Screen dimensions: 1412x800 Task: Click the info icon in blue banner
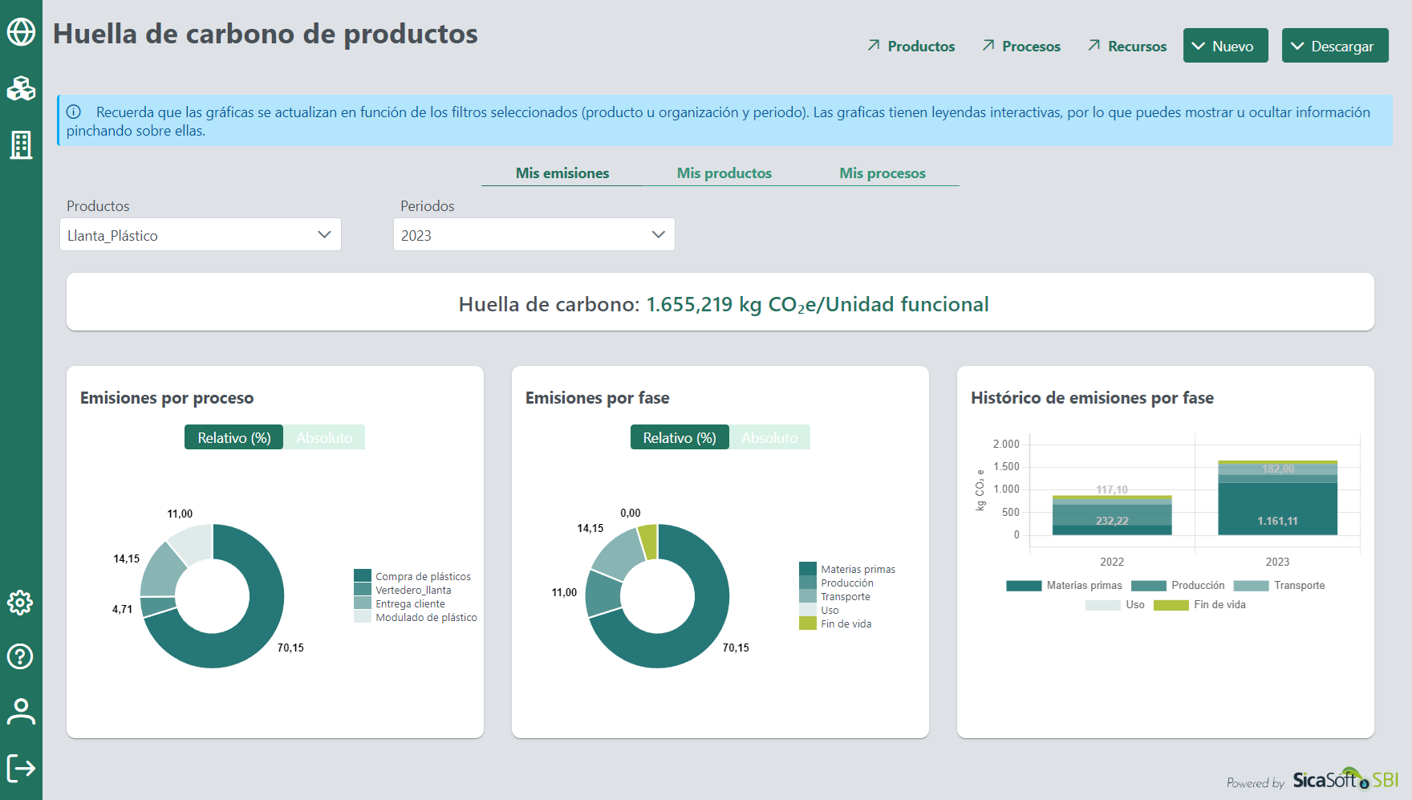coord(74,112)
